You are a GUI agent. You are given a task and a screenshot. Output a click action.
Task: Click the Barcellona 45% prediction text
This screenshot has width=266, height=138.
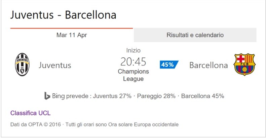[202, 96]
